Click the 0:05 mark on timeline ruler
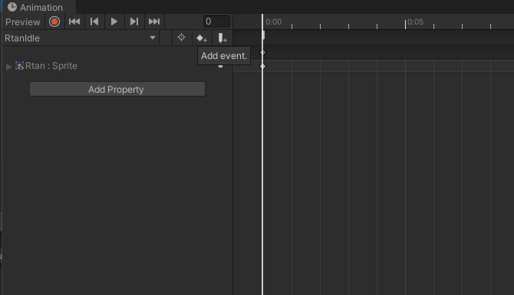The image size is (514, 295). [x=415, y=22]
